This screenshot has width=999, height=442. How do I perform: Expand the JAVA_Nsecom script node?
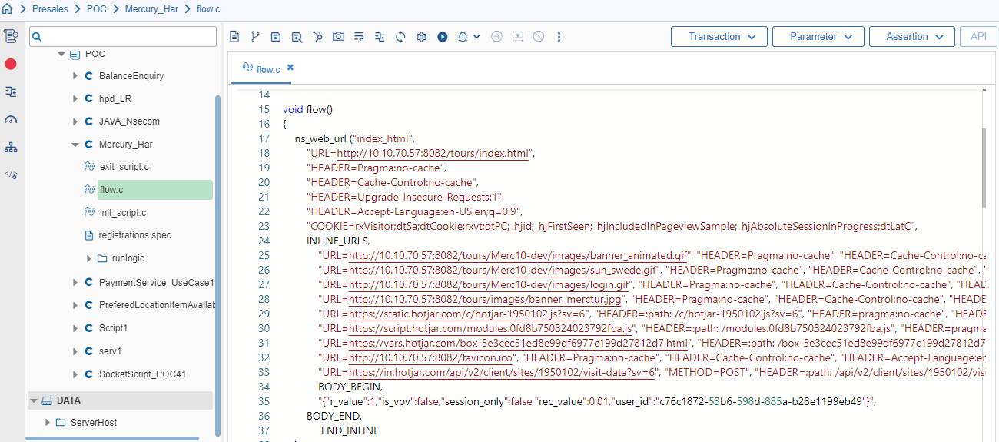click(75, 121)
